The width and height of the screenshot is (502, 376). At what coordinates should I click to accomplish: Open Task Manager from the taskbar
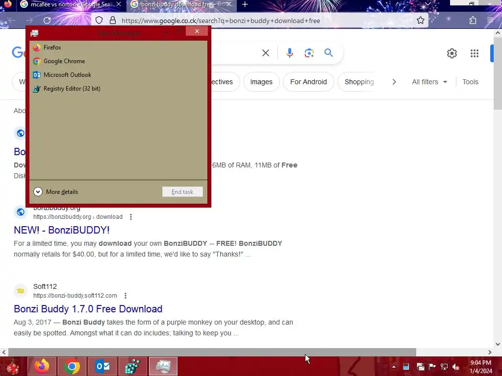tap(163, 366)
